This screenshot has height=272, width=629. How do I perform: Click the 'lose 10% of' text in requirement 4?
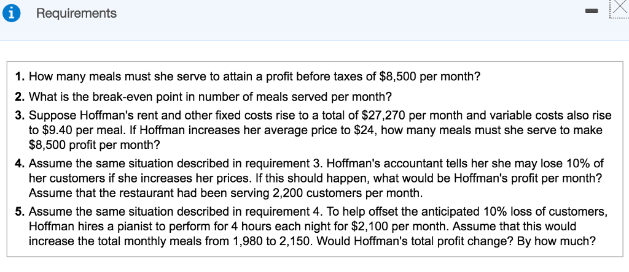point(570,164)
